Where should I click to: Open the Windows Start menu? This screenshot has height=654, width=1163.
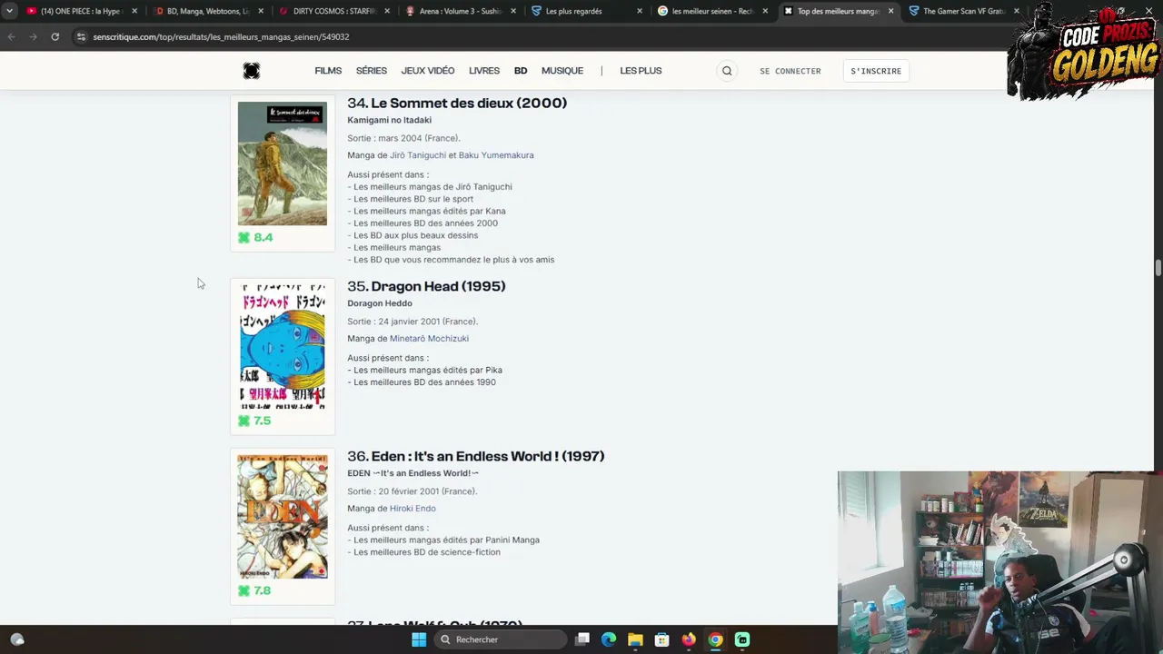419,639
